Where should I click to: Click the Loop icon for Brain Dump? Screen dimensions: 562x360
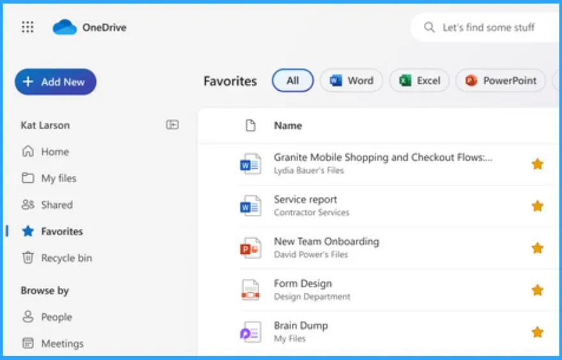[250, 332]
